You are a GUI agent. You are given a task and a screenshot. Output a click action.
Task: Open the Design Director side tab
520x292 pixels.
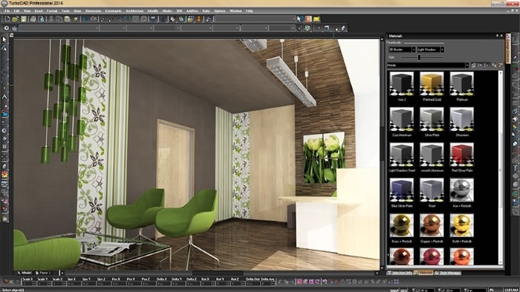[507, 48]
